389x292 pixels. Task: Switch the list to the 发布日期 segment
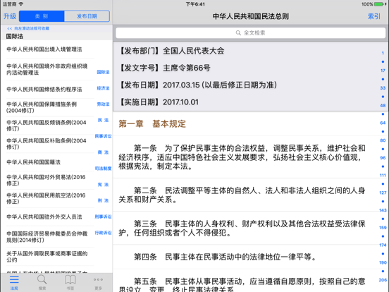(x=87, y=16)
